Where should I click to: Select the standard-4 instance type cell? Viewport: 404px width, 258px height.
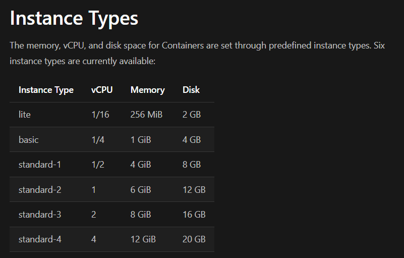(x=40, y=239)
